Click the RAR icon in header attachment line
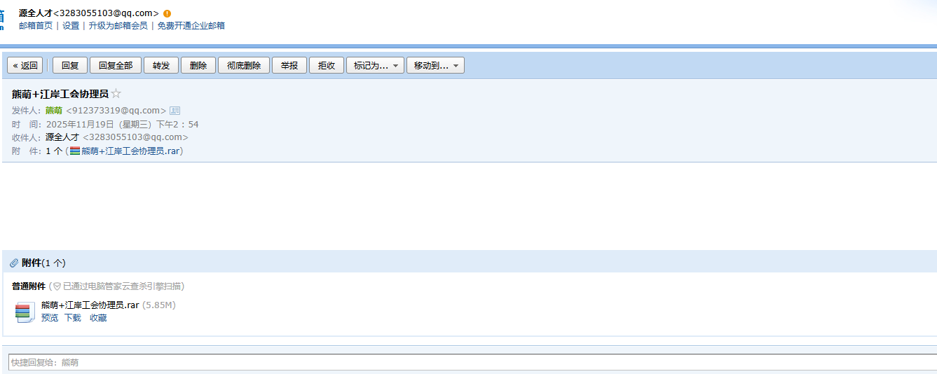Viewport: 937px width, 374px height. tap(74, 151)
